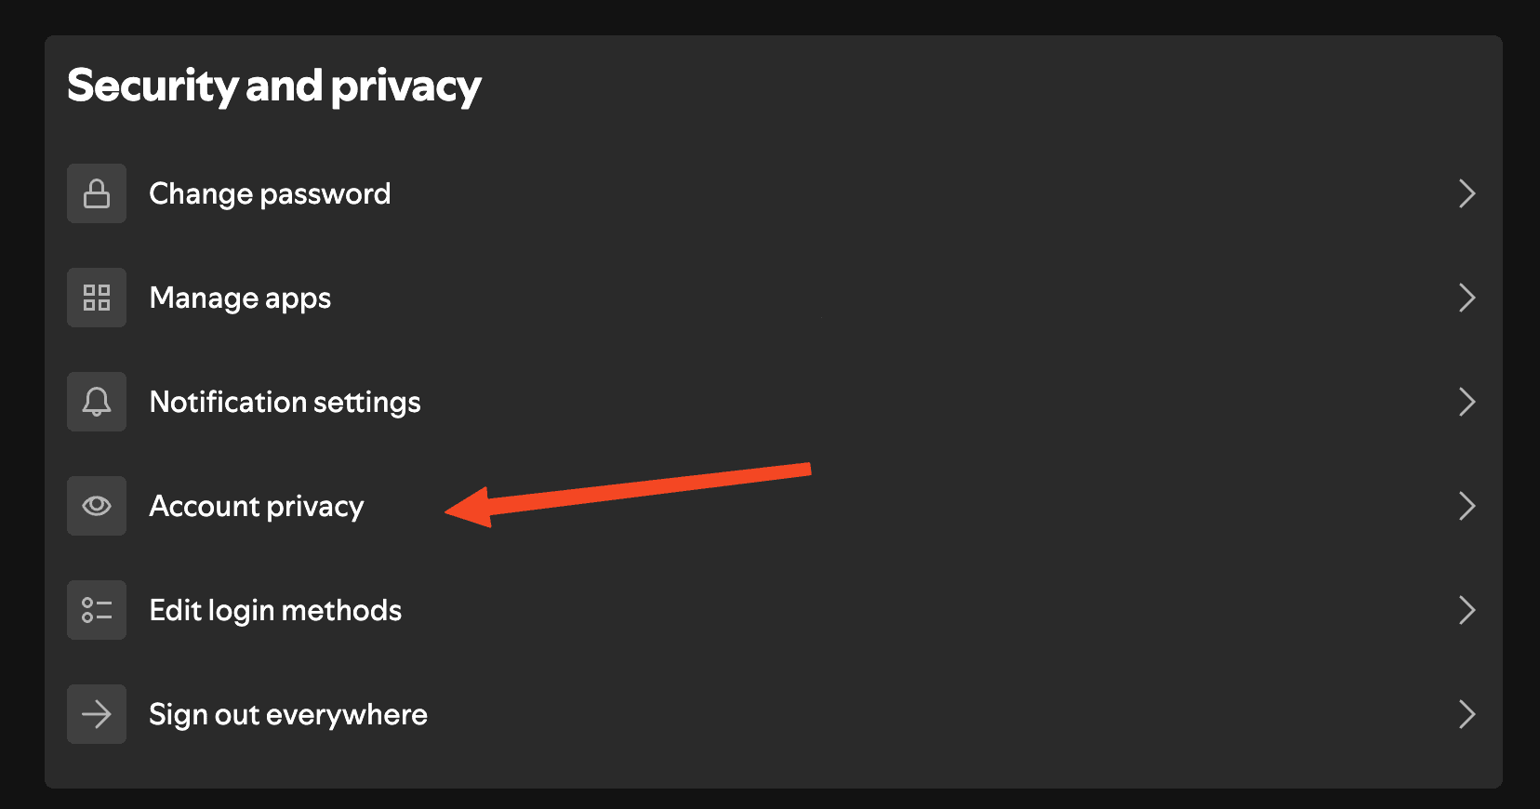
Task: Expand the Notification settings row chevron
Action: tap(1467, 402)
